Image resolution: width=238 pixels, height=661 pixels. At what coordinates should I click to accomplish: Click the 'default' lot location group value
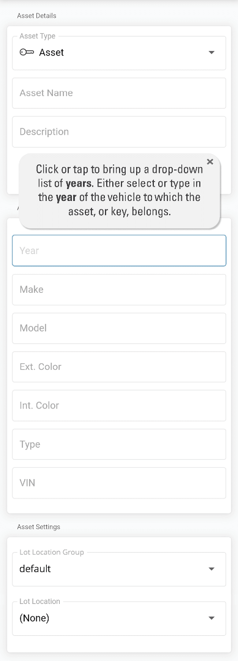tap(35, 569)
